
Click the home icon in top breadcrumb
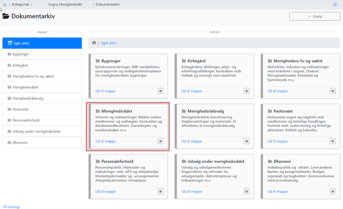tap(4, 4)
